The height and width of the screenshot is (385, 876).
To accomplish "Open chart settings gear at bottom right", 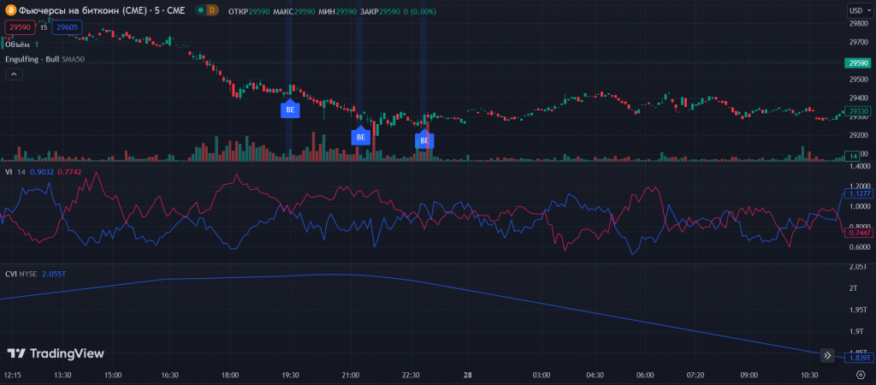I will pos(861,375).
